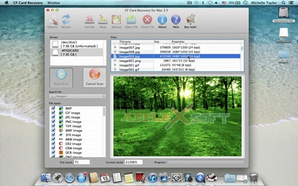Click the File count field
Screen dimensions: 298x186
(x=82, y=162)
